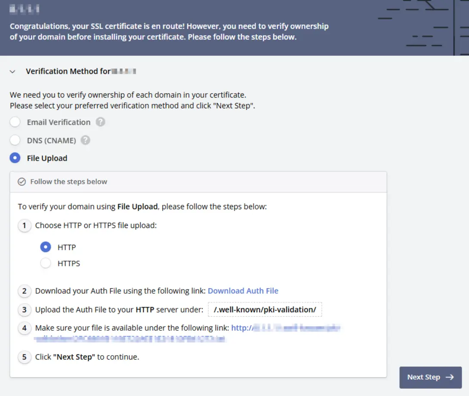Select the Email Verification radio button
Screen dimensions: 469x396
coord(15,122)
